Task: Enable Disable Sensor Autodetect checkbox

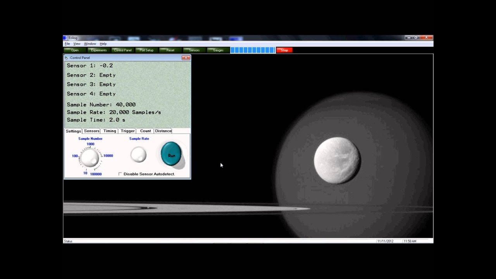Action: (120, 174)
